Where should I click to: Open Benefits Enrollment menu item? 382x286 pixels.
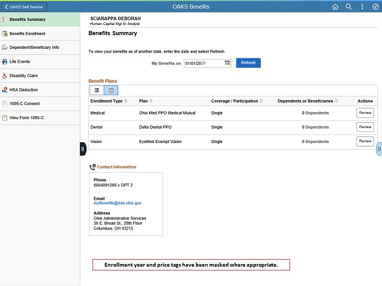[x=40, y=33]
